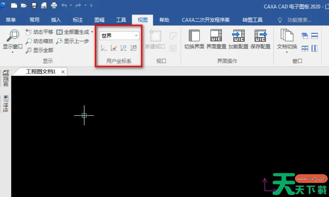The height and width of the screenshot is (197, 329).
Task: Click the vertical tile windows icon
Action: (314, 48)
